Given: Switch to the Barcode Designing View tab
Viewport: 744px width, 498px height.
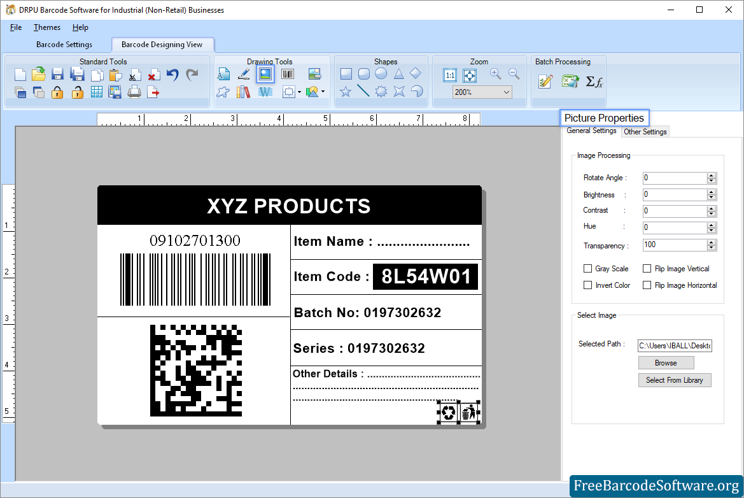Looking at the screenshot, I should pos(162,44).
